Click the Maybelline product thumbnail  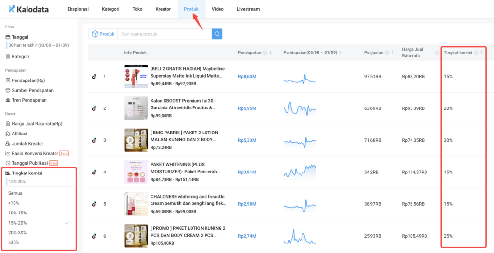[136, 77]
